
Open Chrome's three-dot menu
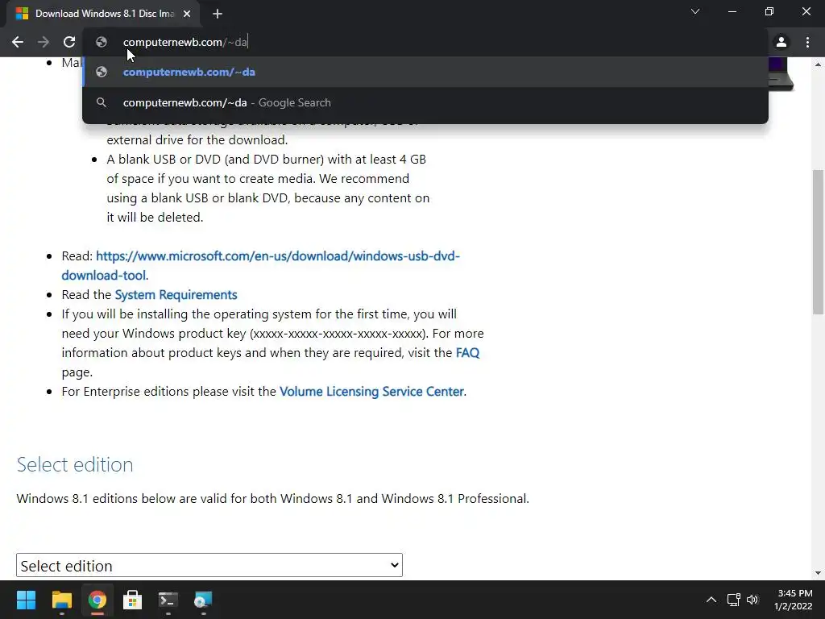tap(807, 42)
